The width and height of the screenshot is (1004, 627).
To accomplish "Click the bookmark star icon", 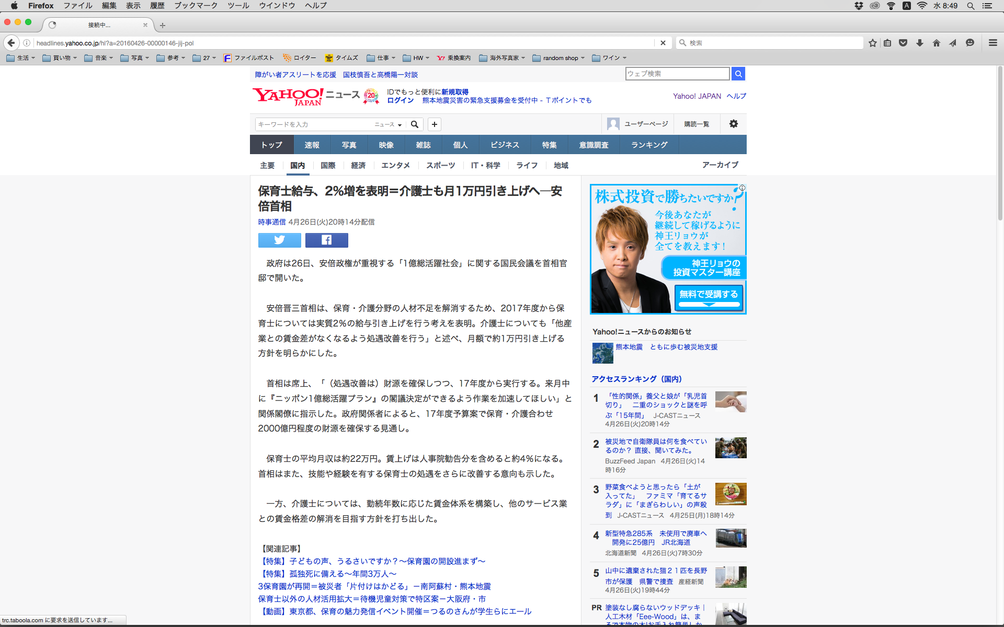I will 872,43.
